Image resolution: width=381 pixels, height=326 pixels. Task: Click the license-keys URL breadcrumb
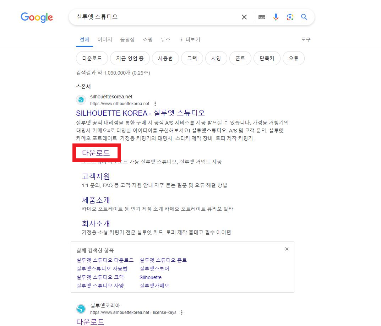[x=134, y=313]
